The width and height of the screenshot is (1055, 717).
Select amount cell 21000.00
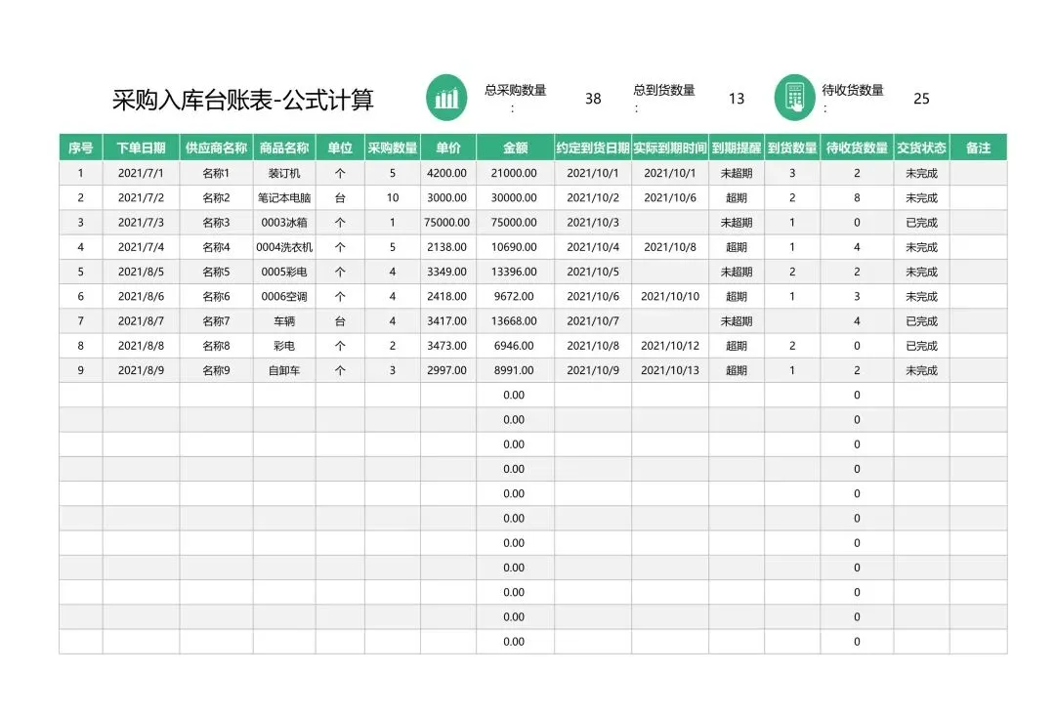[x=514, y=173]
